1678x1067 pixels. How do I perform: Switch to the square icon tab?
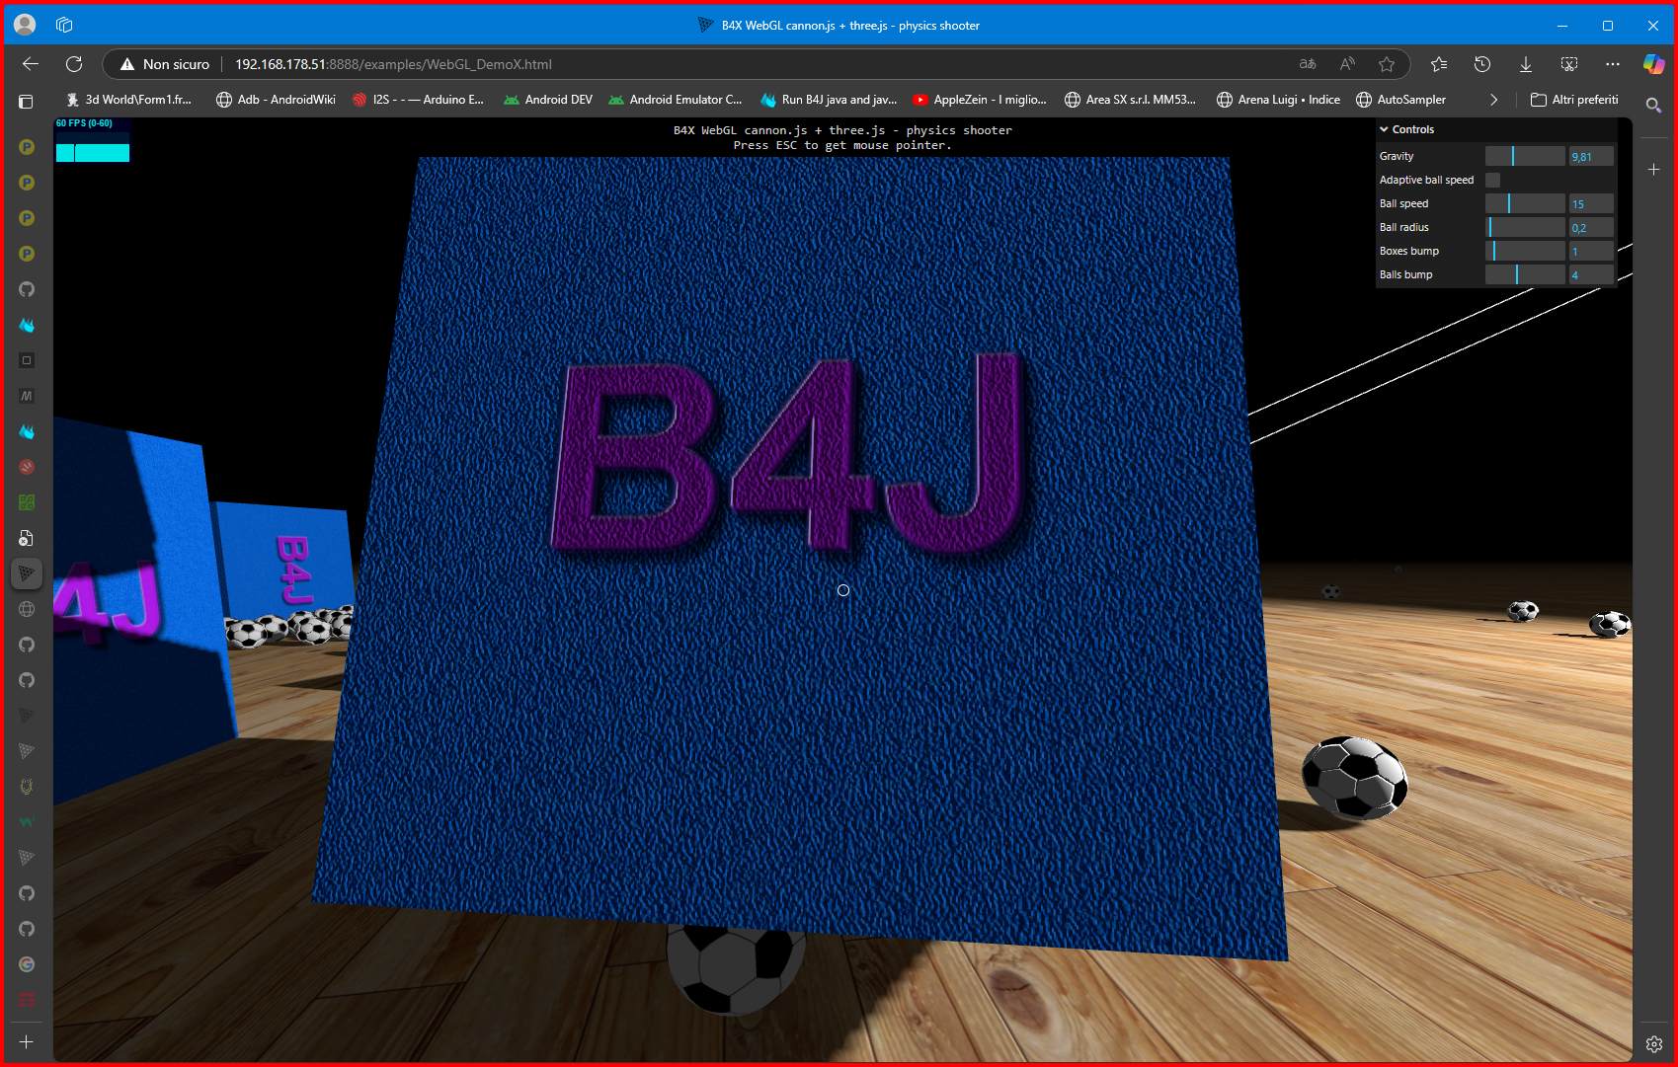pyautogui.click(x=27, y=360)
